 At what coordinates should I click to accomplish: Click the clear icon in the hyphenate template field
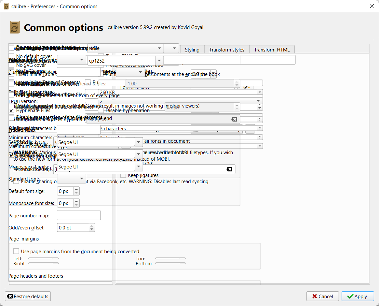tap(234, 119)
